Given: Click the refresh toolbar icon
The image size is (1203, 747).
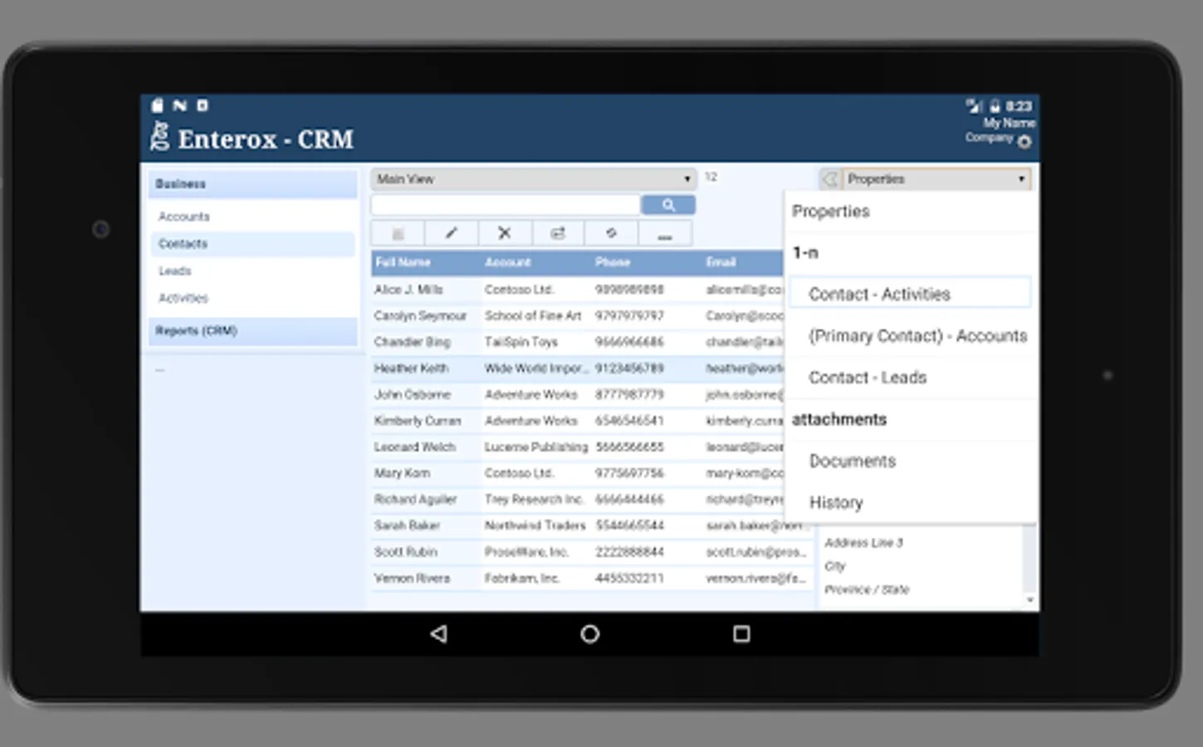Looking at the screenshot, I should pos(610,233).
